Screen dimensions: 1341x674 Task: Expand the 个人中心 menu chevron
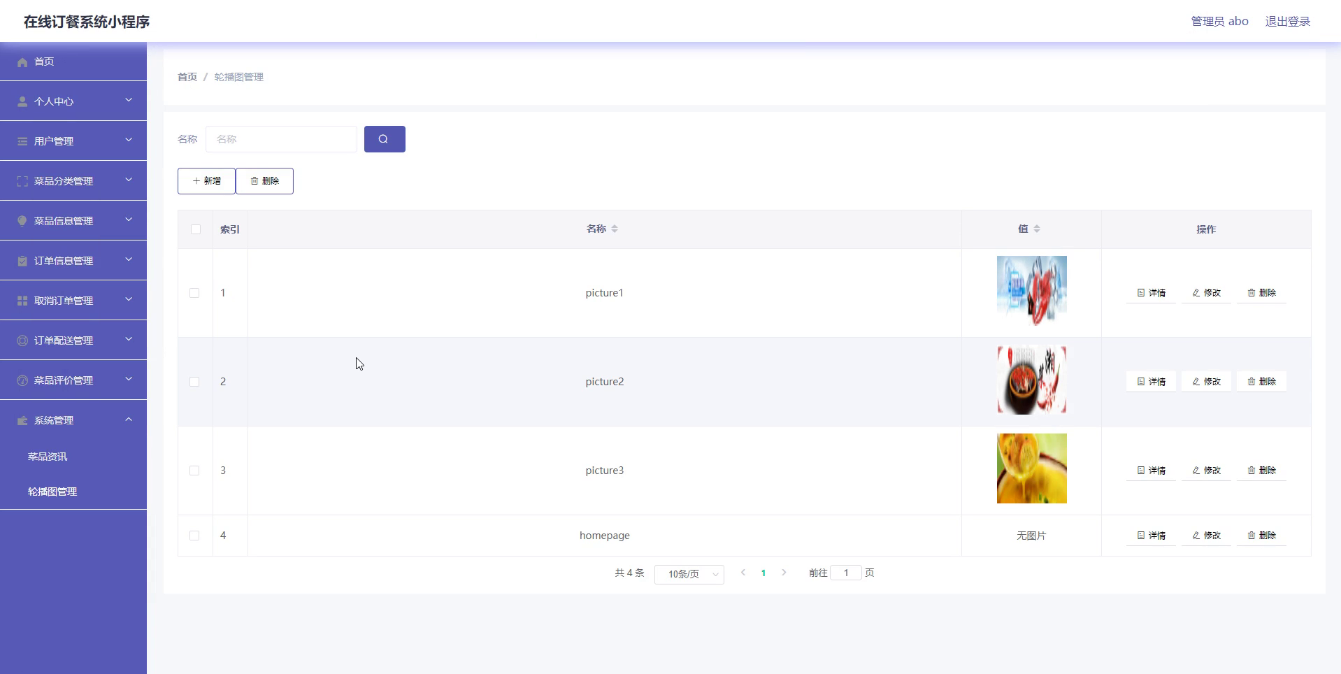point(129,101)
